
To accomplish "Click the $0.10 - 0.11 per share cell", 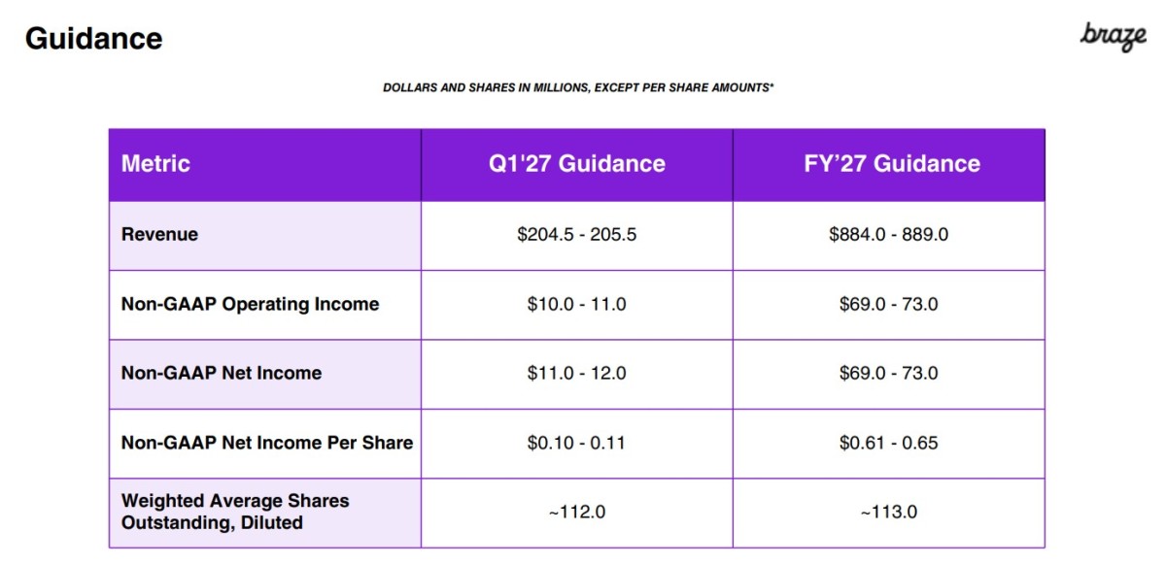I will click(x=577, y=443).
